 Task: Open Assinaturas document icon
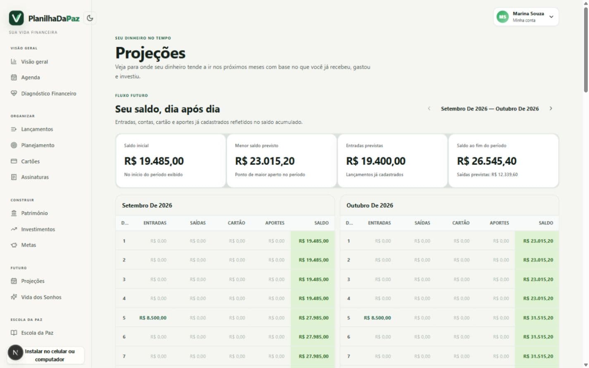tap(14, 177)
